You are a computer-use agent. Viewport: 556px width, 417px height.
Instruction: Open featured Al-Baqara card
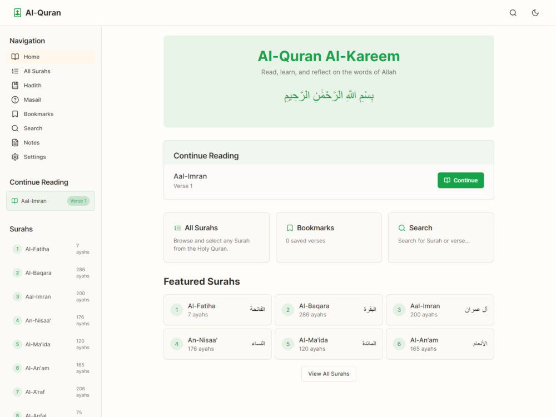pyautogui.click(x=329, y=310)
